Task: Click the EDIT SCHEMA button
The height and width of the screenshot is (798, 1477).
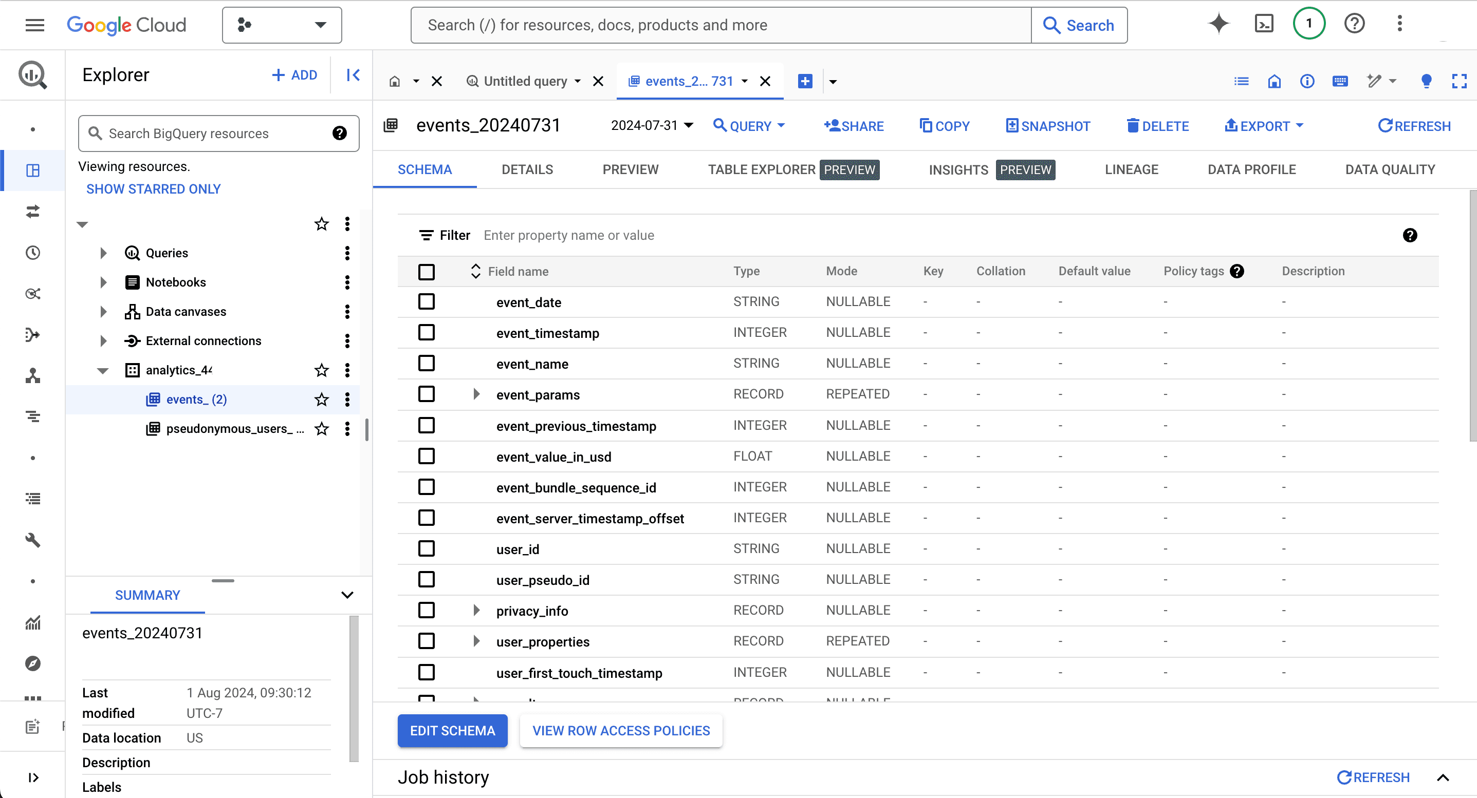Action: click(x=452, y=730)
